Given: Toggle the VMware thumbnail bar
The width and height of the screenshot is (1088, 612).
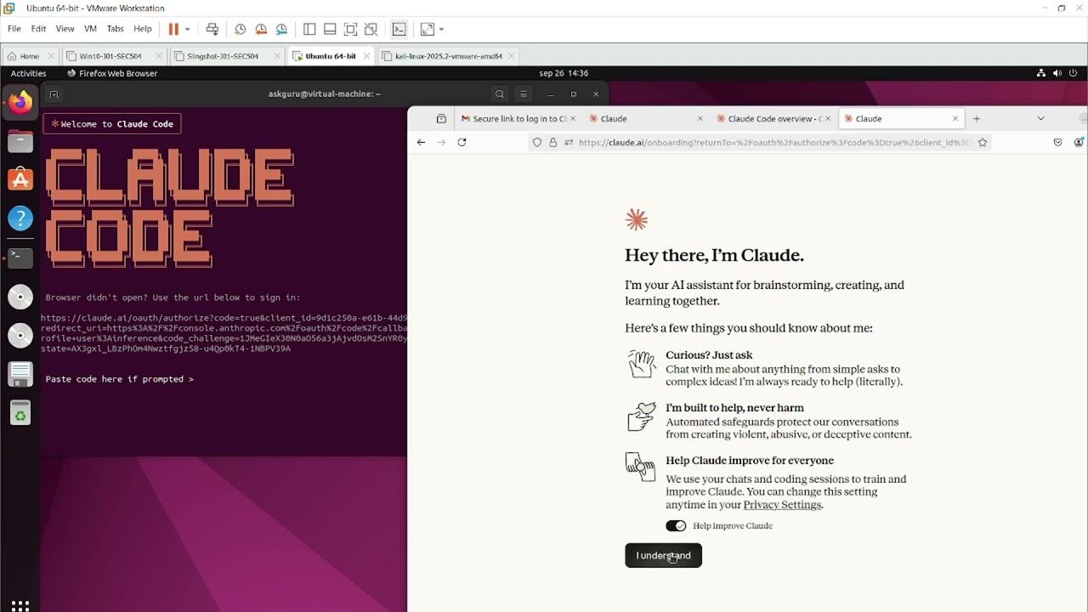Looking at the screenshot, I should tap(330, 29).
